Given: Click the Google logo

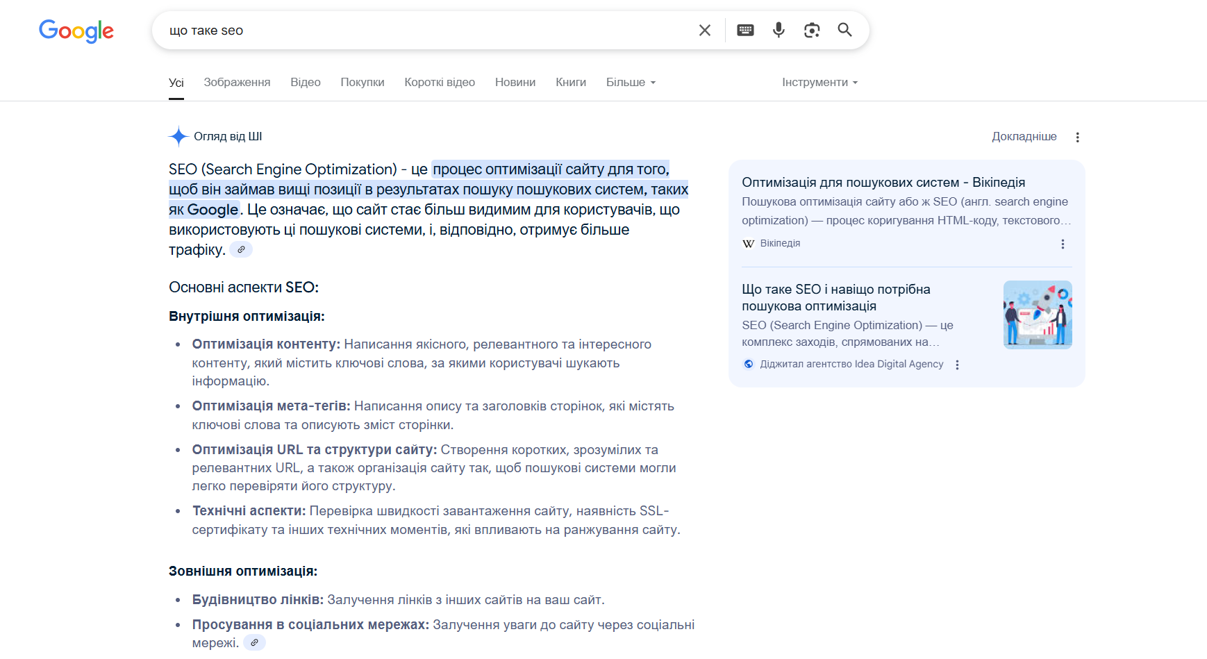Looking at the screenshot, I should click(x=76, y=31).
